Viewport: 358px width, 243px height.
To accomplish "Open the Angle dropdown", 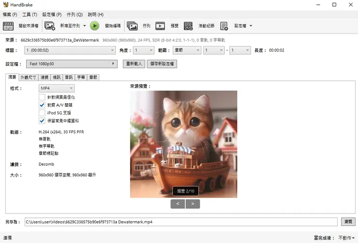I will (x=143, y=50).
